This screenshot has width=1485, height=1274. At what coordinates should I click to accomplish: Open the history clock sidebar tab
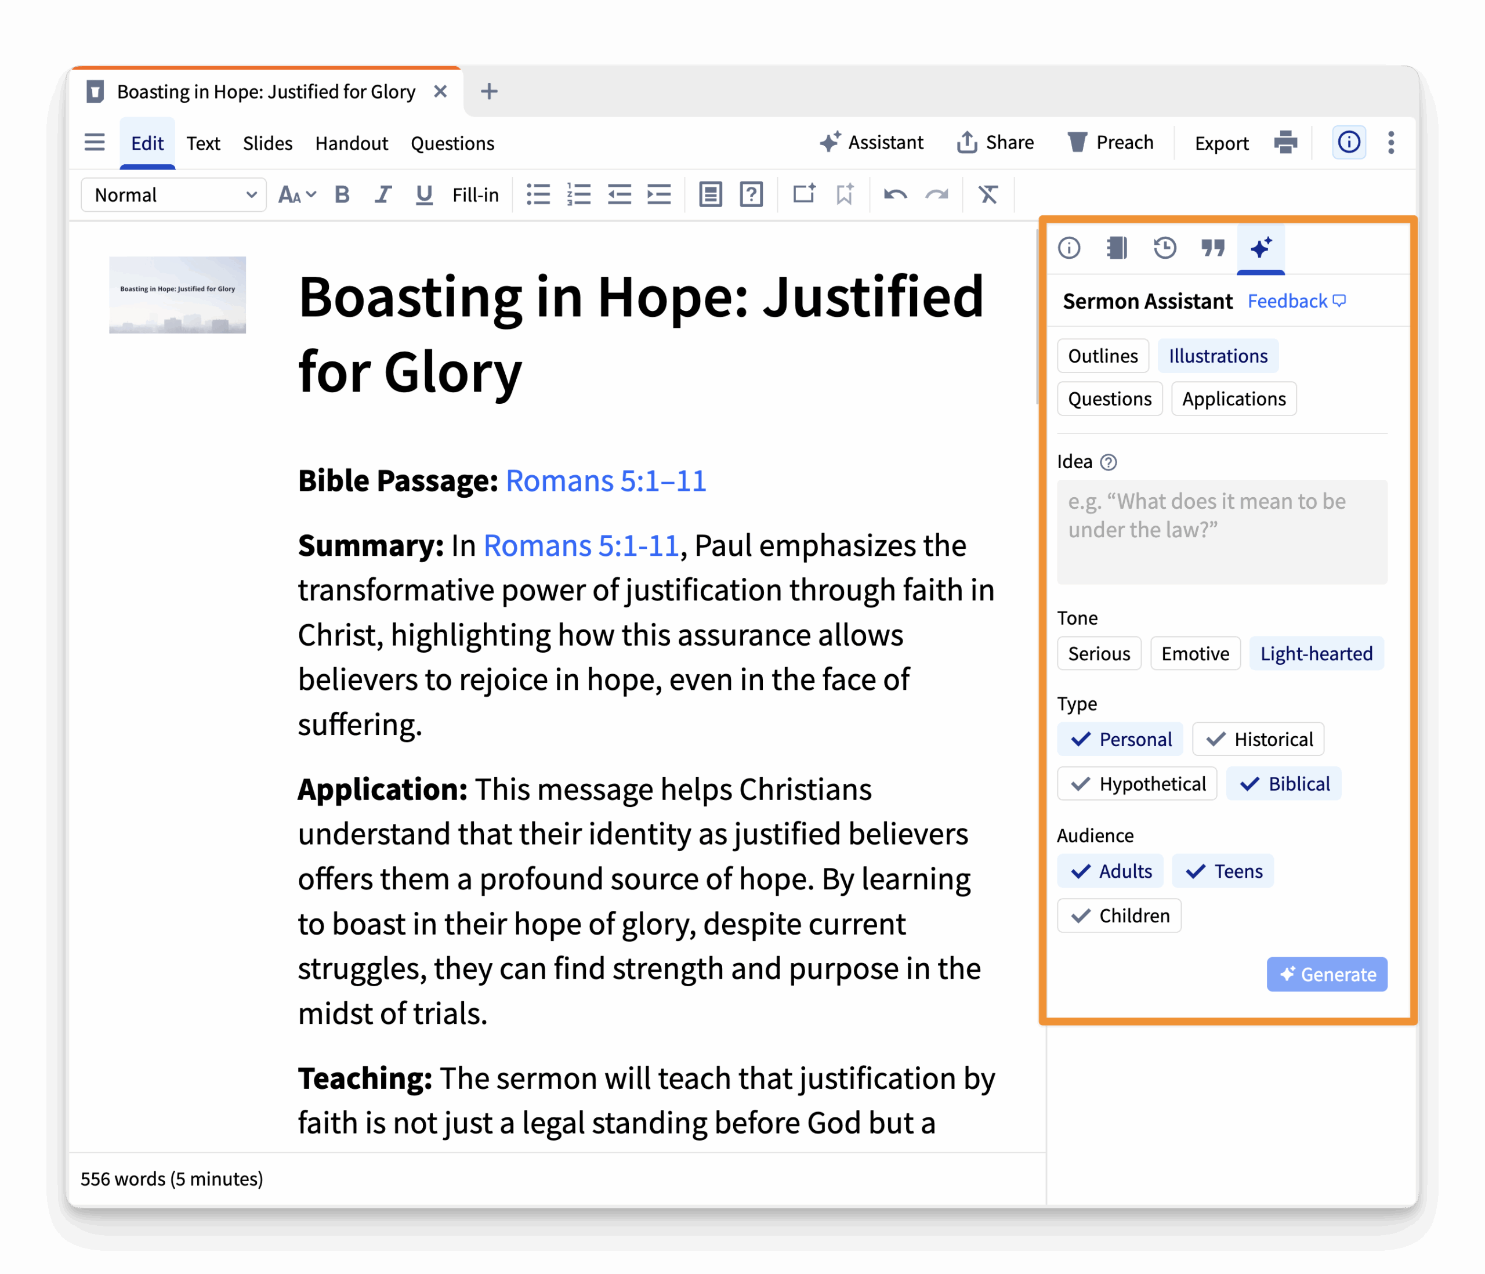(1165, 248)
